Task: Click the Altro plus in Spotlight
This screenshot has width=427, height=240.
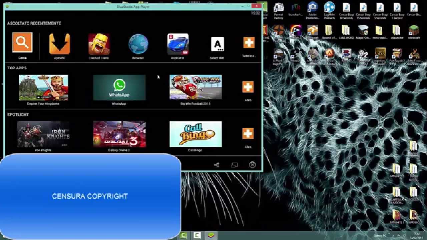Action: coord(248,134)
